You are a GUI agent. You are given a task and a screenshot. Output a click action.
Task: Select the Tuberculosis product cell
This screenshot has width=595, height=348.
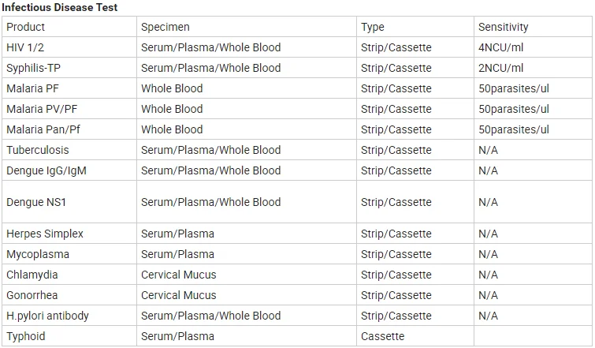(x=37, y=150)
